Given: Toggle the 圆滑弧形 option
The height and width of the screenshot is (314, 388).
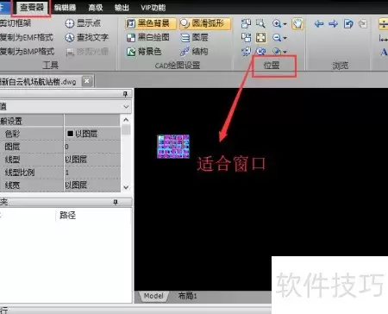Looking at the screenshot, I should pyautogui.click(x=205, y=23).
